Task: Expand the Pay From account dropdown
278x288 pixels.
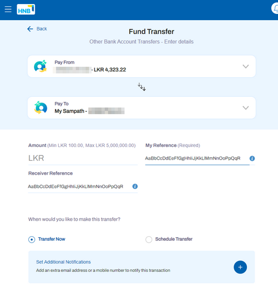Action: 246,66
